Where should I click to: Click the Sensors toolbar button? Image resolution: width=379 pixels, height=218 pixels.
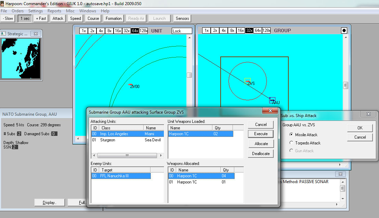click(x=182, y=18)
